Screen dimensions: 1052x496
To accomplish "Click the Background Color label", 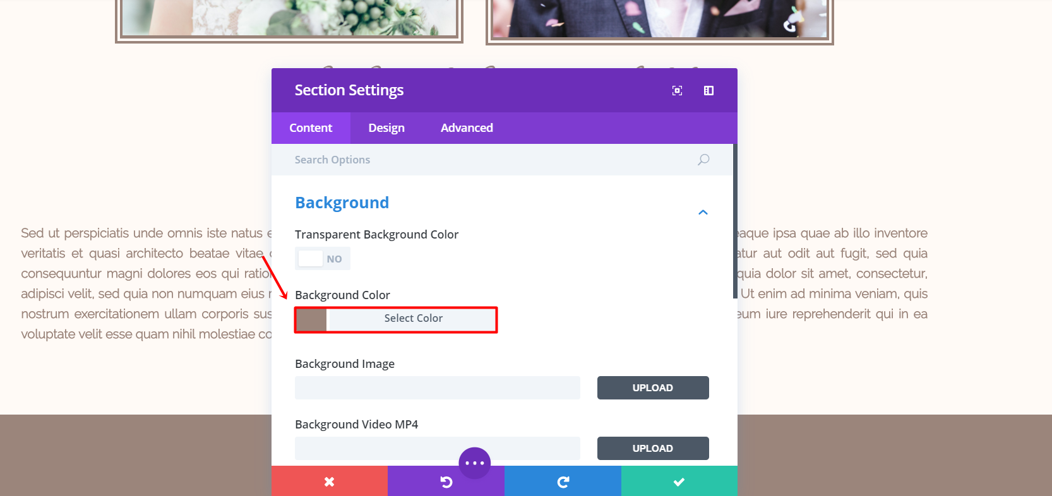I will click(342, 295).
